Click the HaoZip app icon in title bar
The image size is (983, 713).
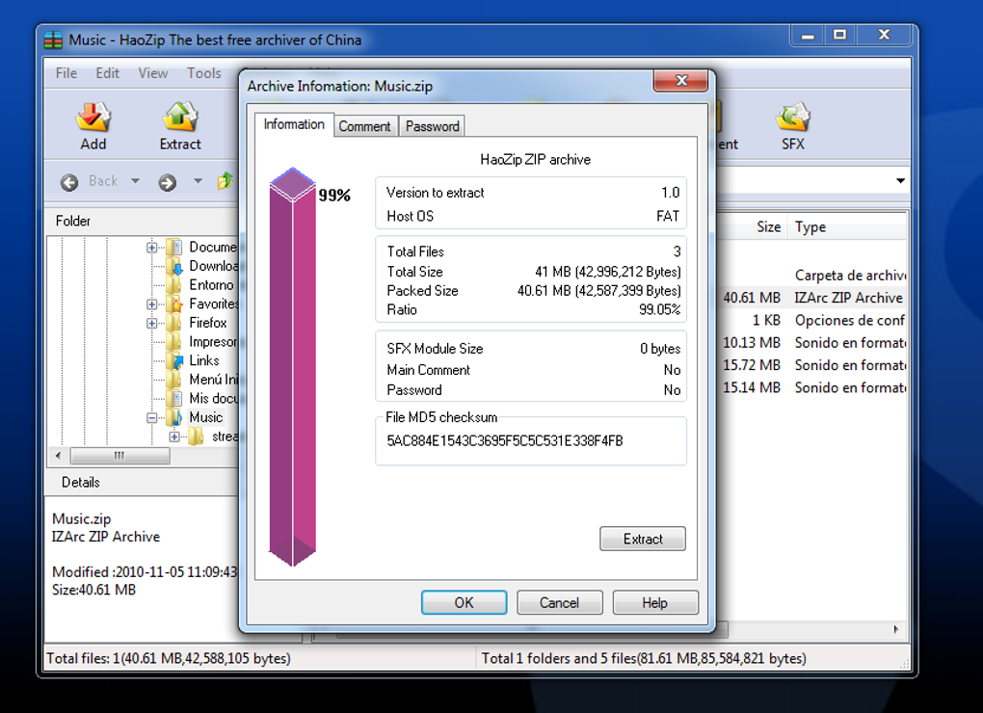coord(53,40)
